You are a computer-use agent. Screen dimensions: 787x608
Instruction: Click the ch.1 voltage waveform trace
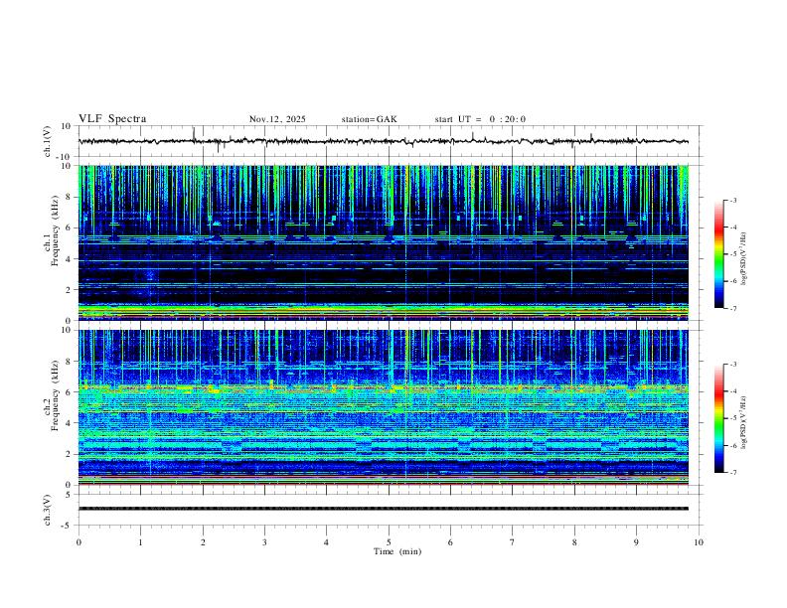384,141
